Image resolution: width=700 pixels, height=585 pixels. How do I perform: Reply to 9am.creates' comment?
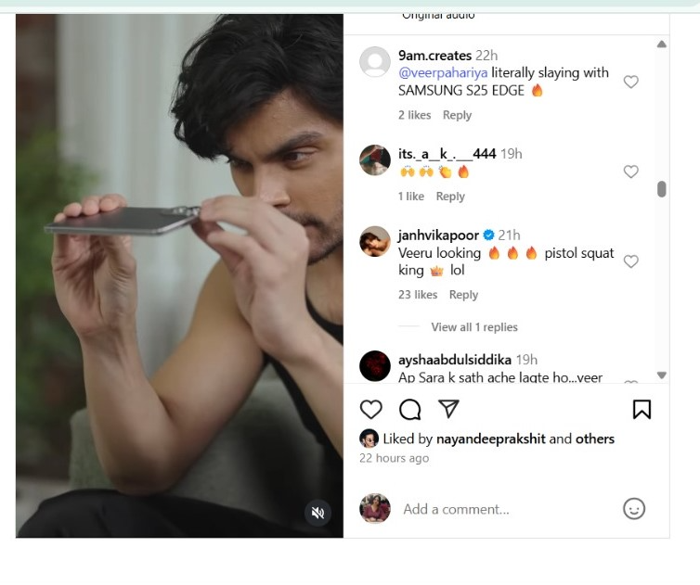(457, 115)
